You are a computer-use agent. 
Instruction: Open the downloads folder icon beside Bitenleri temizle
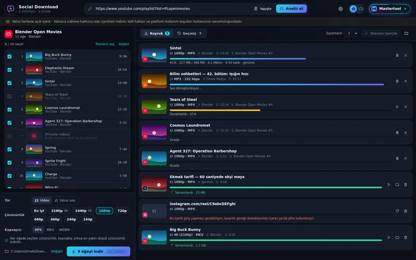[x=406, y=33]
